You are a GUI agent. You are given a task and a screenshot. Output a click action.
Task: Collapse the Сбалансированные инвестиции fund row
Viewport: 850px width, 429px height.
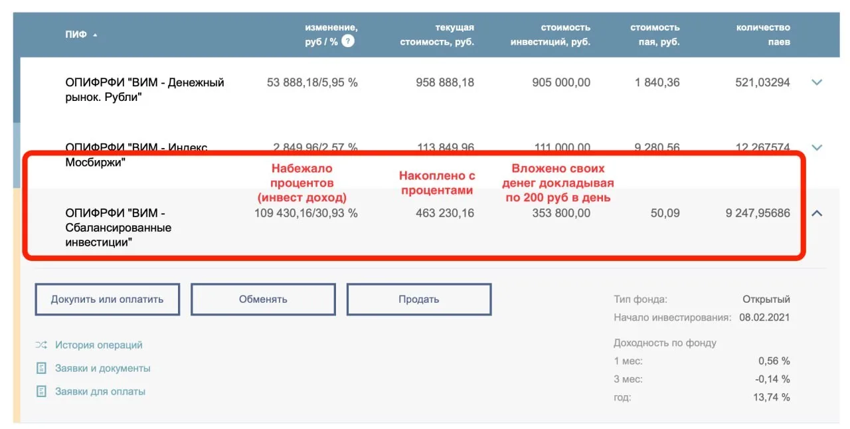pyautogui.click(x=817, y=213)
